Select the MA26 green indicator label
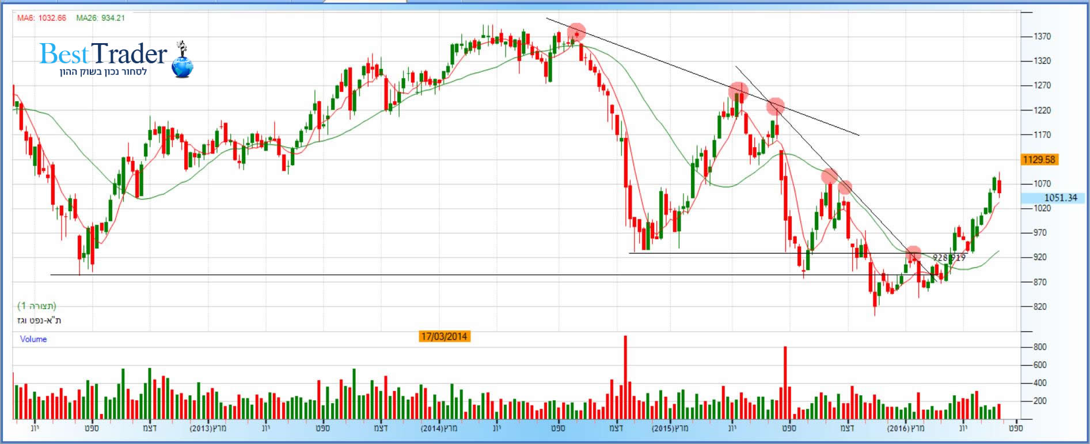1090x444 pixels. (x=100, y=18)
